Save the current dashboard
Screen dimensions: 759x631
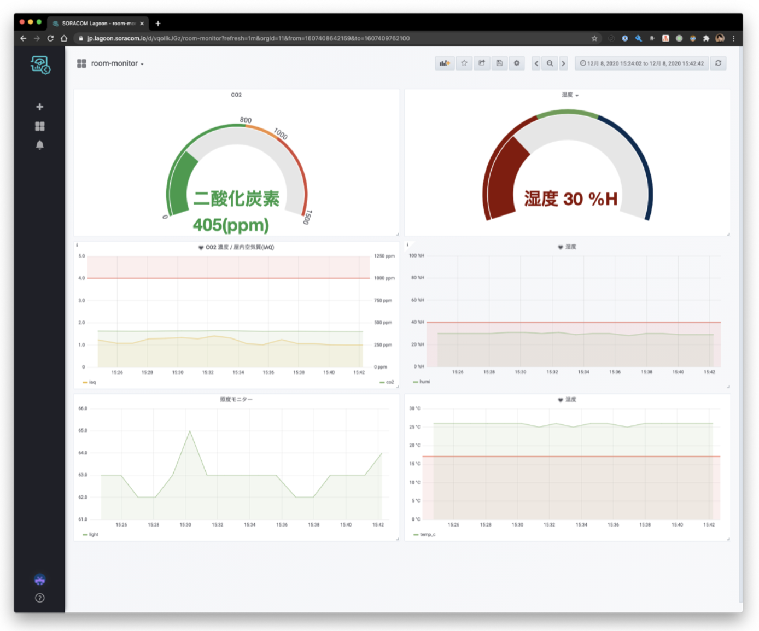(x=499, y=63)
